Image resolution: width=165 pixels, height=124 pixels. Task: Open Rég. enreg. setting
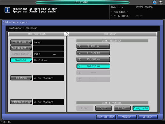tap(21, 78)
